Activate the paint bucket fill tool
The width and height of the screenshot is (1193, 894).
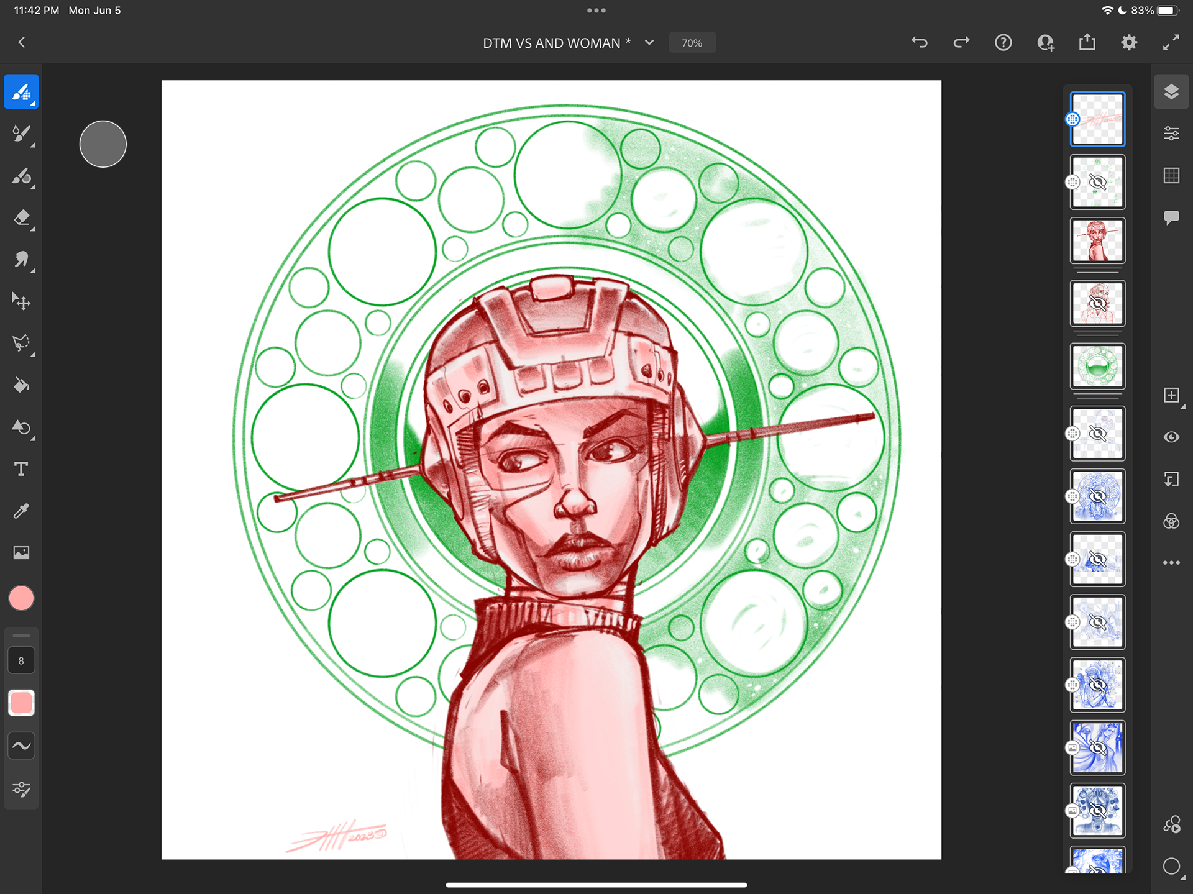click(x=21, y=385)
